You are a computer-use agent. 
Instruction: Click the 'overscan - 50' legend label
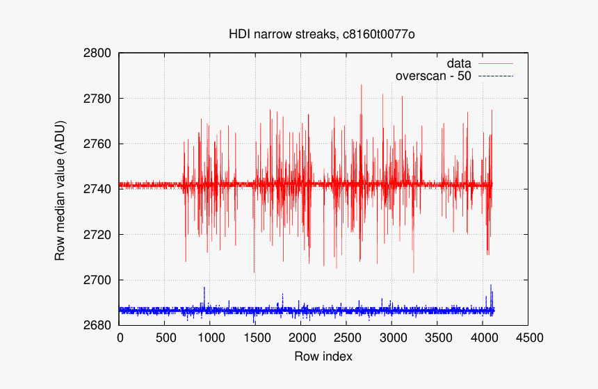pos(433,76)
